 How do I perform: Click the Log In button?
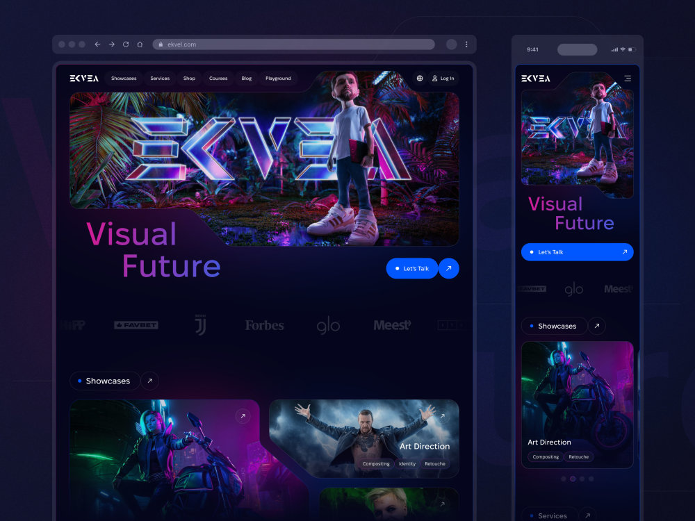coord(443,78)
